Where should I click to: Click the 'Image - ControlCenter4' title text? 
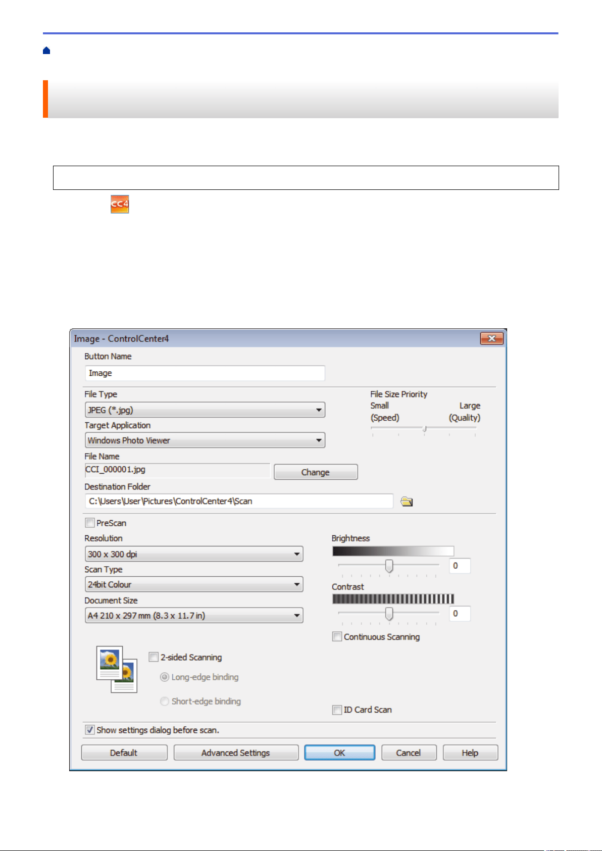121,338
